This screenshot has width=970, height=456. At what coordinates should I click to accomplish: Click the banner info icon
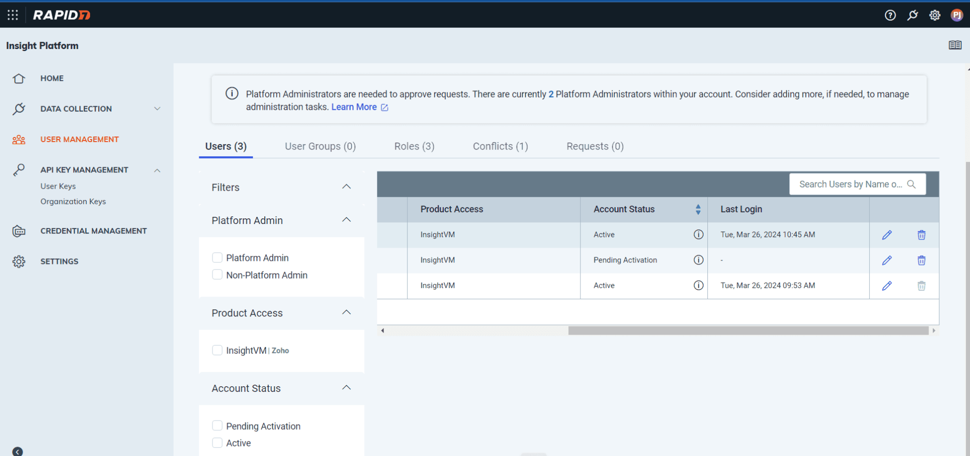232,94
